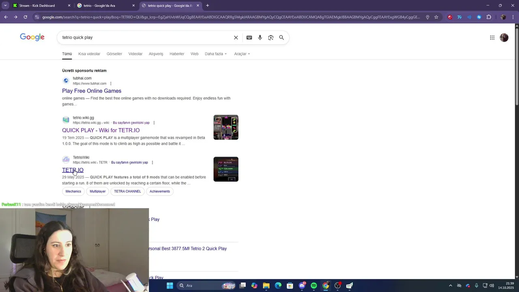Switch to the Videolar tab
This screenshot has width=519, height=292.
point(135,54)
